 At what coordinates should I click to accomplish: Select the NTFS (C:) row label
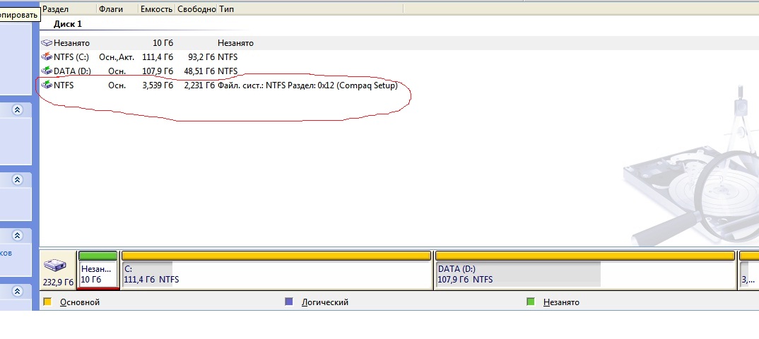pos(71,57)
